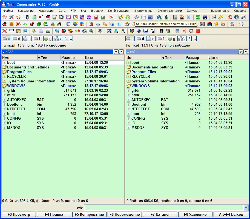Click the eye-on-drive icon

coord(100,31)
